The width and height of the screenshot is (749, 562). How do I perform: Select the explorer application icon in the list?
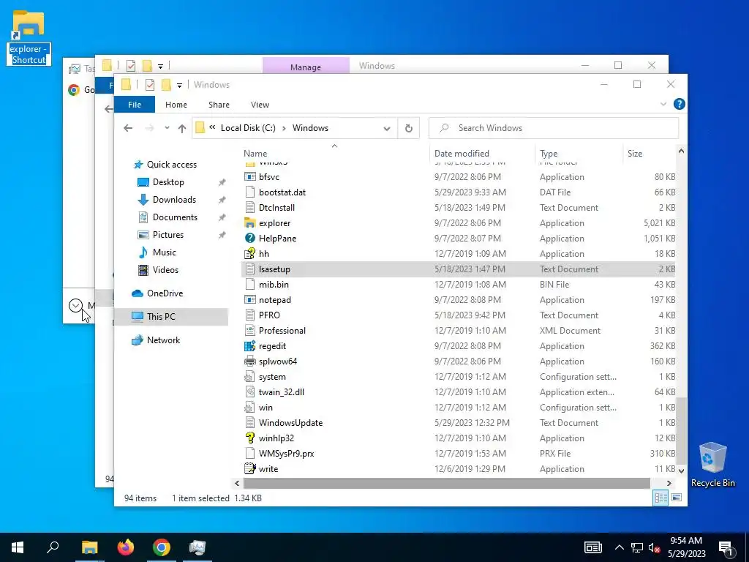(x=250, y=222)
